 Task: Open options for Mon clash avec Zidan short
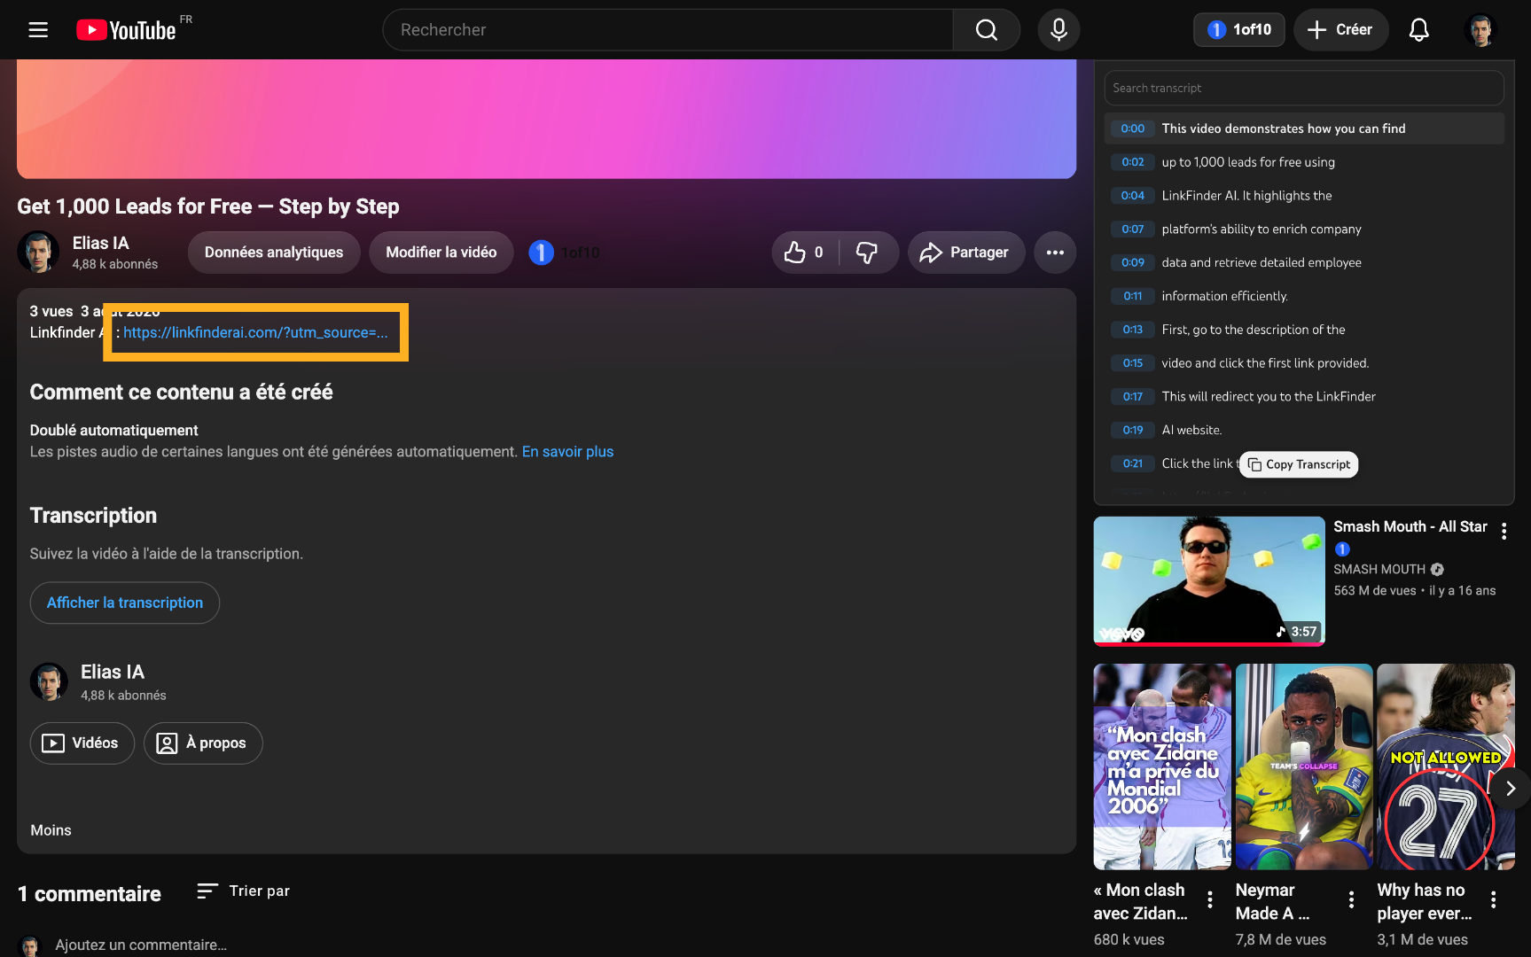pyautogui.click(x=1210, y=900)
